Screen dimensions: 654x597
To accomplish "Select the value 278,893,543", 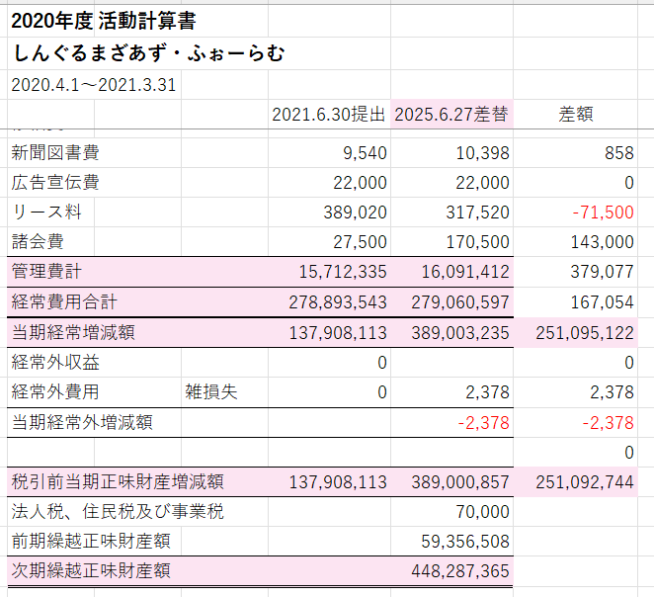I will point(338,302).
